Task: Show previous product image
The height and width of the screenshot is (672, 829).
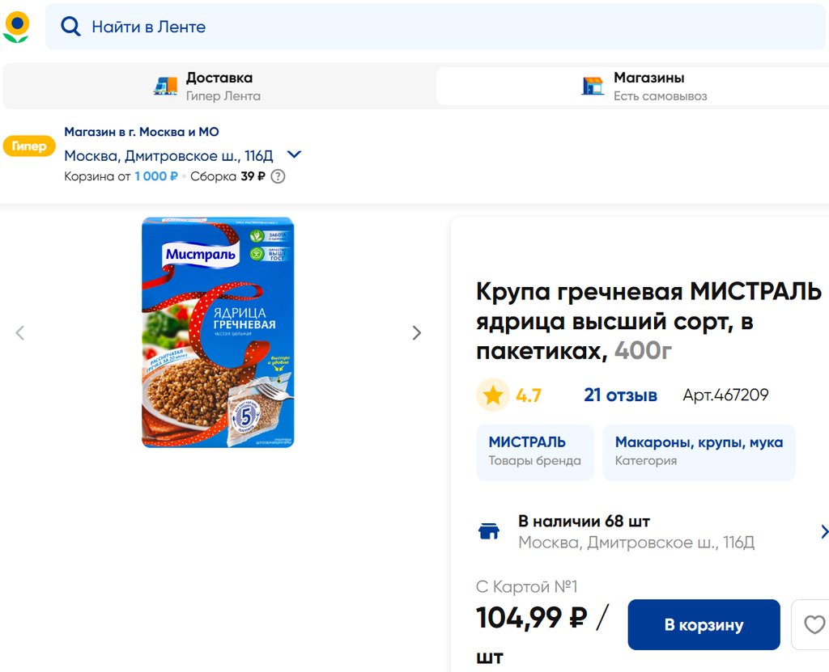Action: (20, 332)
